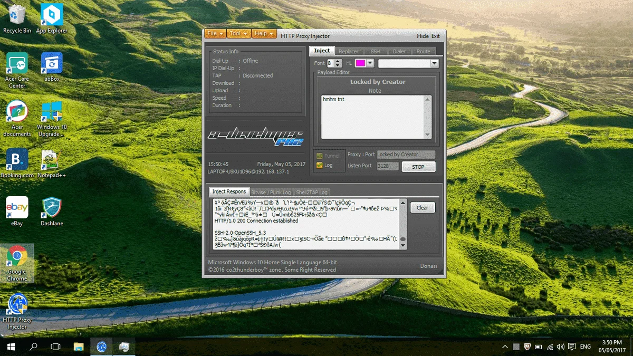This screenshot has width=633, height=356.
Task: Click inside the Note text area
Action: pyautogui.click(x=373, y=117)
